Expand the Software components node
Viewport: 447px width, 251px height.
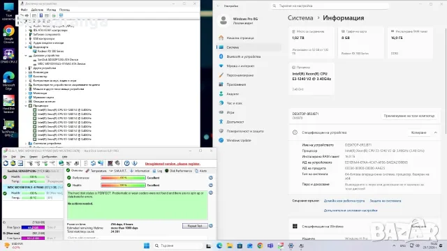tap(26, 34)
